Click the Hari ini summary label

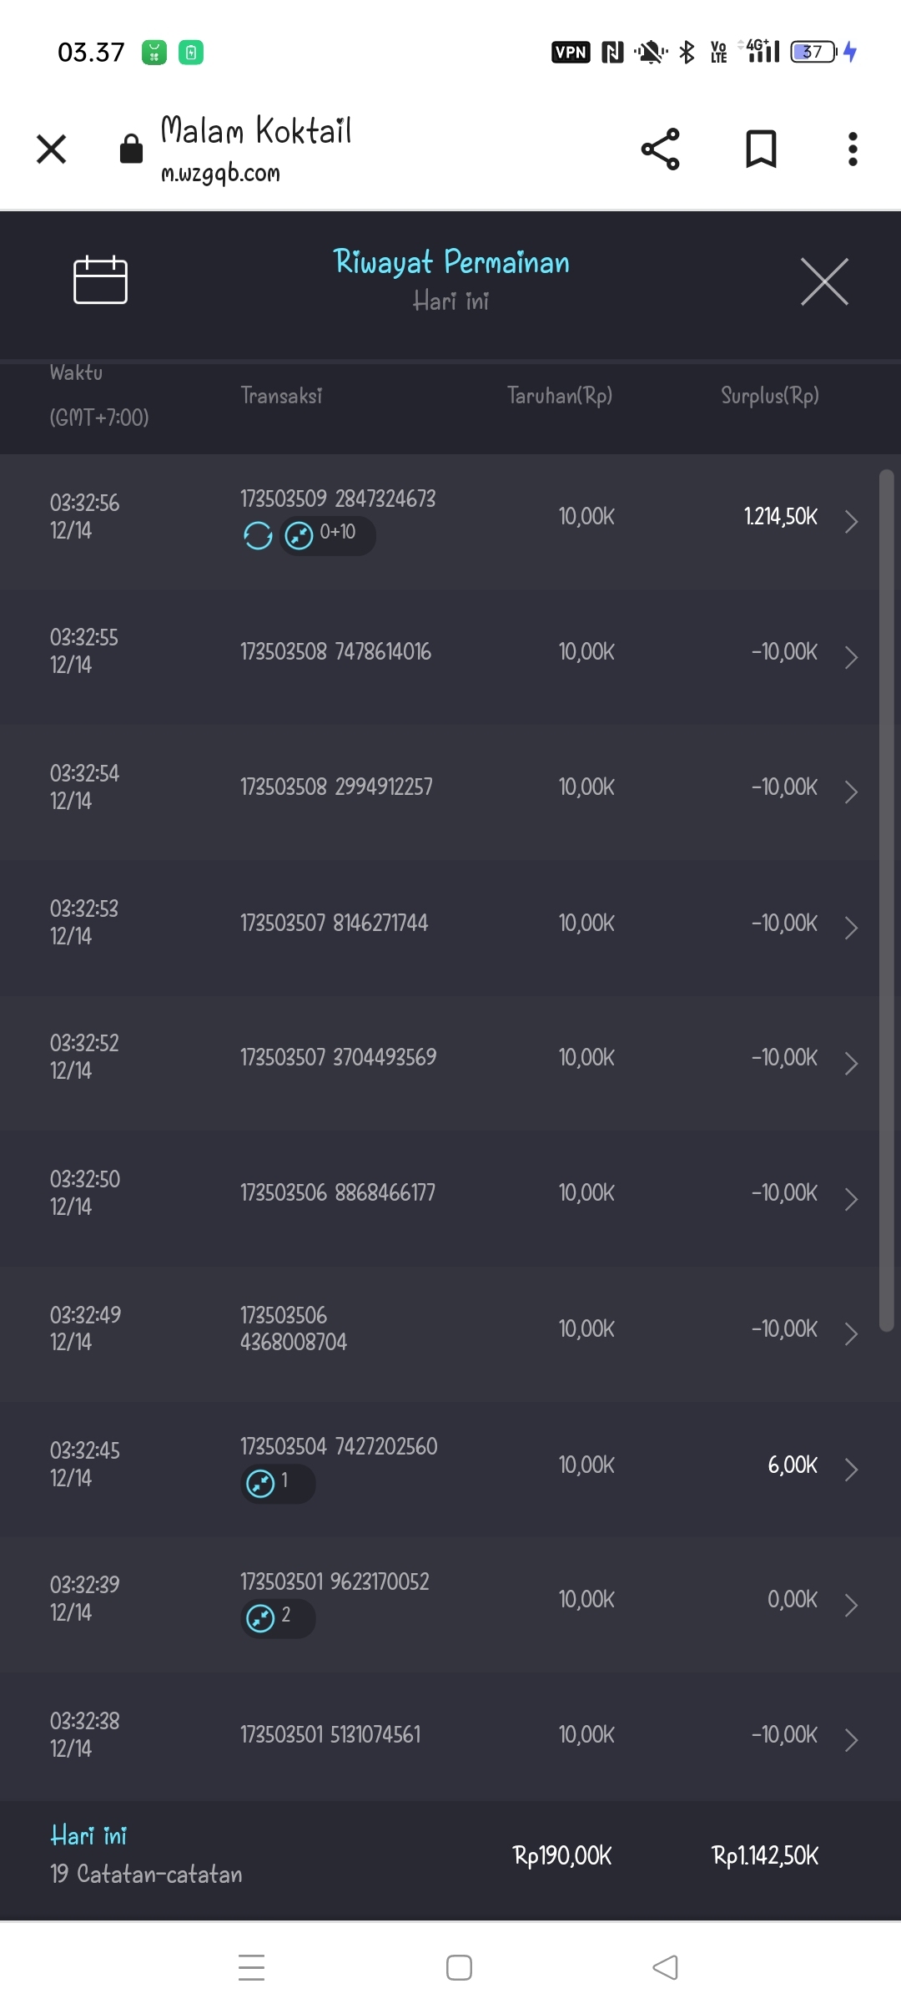click(x=88, y=1835)
